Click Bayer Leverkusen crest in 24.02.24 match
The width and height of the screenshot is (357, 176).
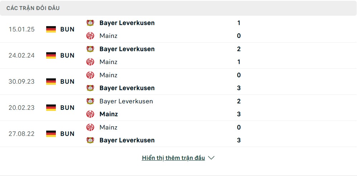[x=90, y=49]
